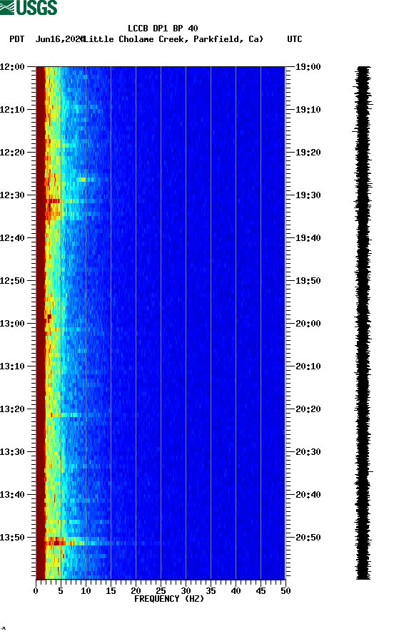
Task: Click the "13:20" PDT time label
Action: click(12, 409)
